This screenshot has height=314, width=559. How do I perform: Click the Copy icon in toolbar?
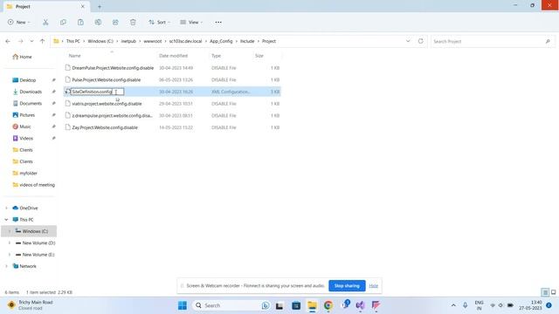click(63, 22)
